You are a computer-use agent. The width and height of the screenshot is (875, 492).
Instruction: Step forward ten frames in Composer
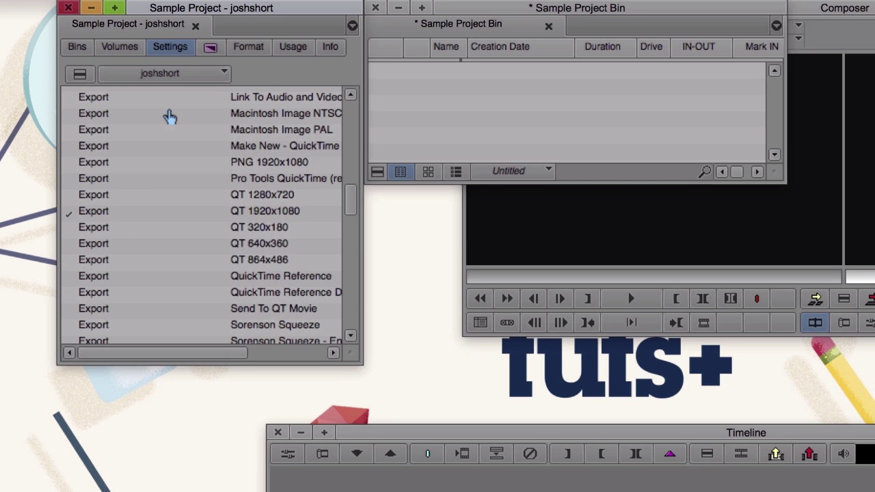tap(561, 323)
